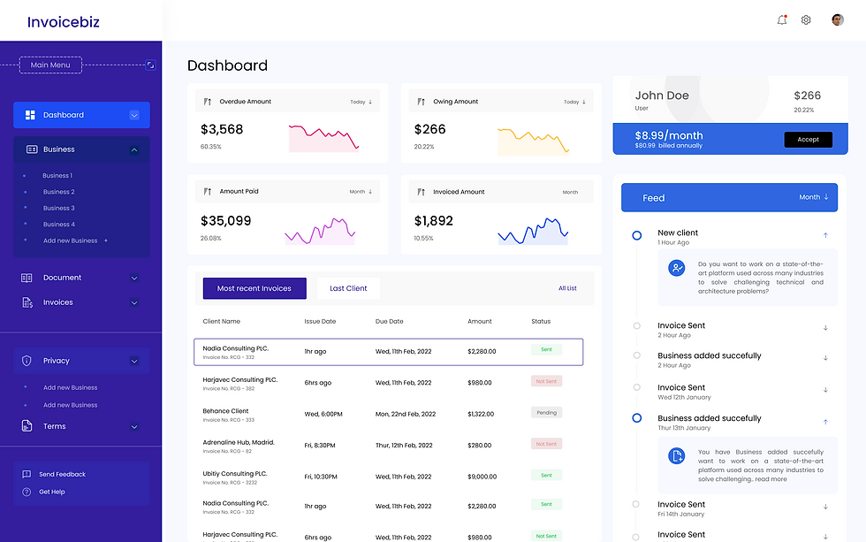
Task: Click Accept on the subscription offer
Action: 808,139
